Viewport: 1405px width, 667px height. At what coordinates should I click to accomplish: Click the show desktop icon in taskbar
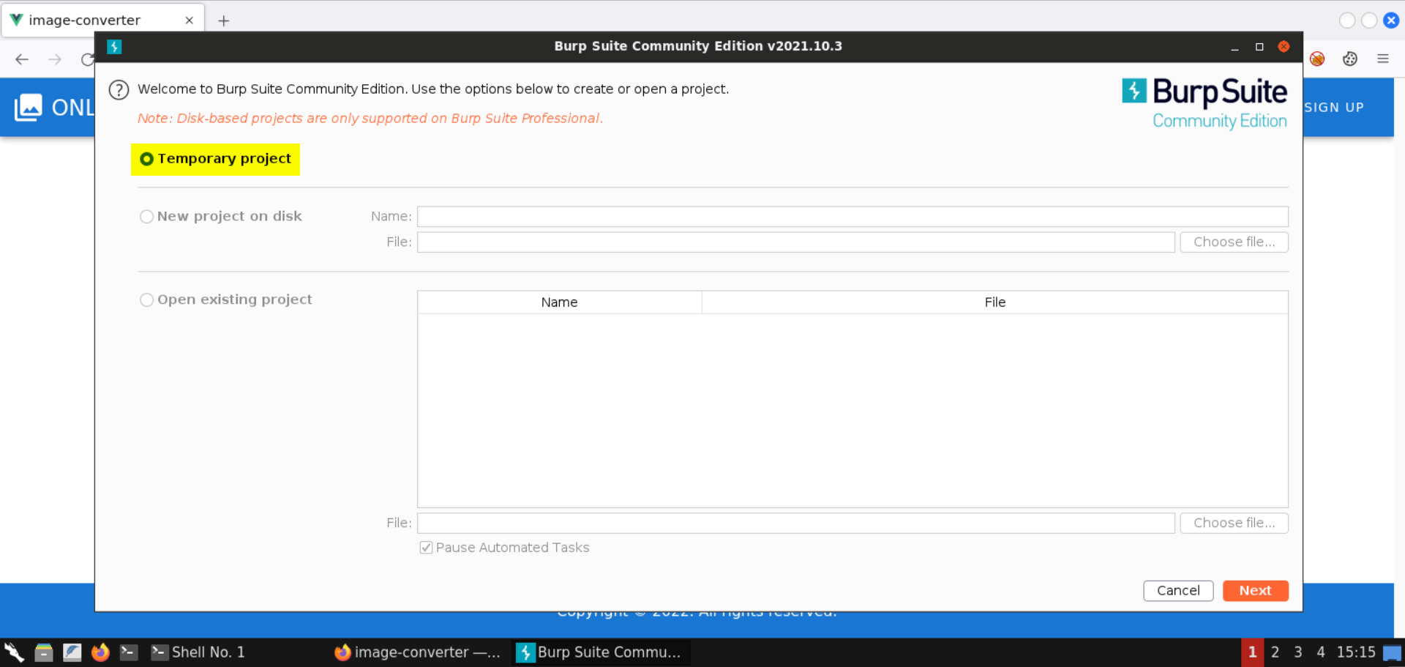(x=1393, y=653)
